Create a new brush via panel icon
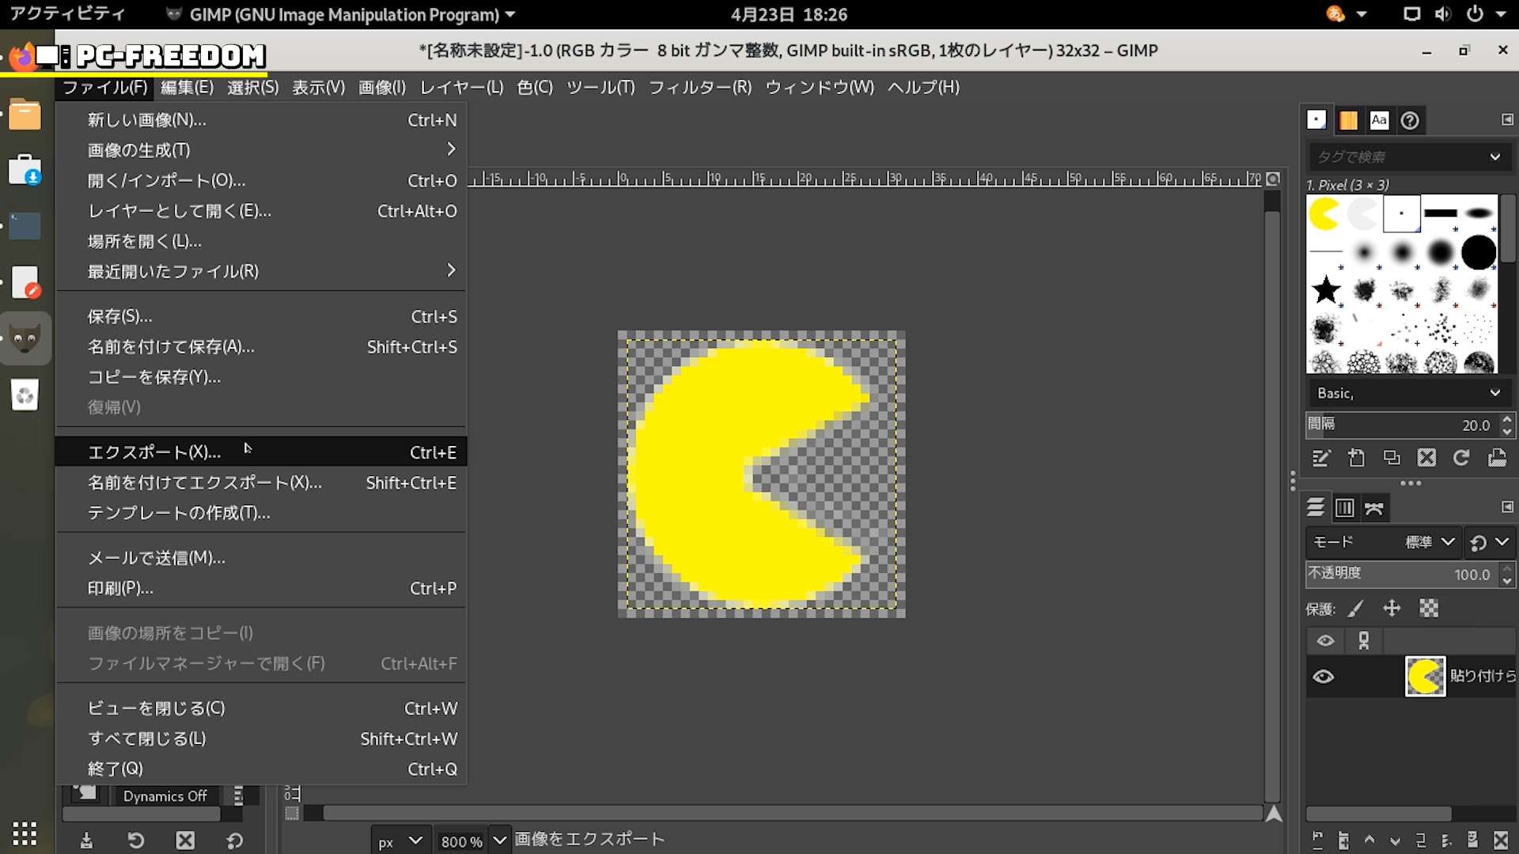1519x854 pixels. click(1356, 458)
